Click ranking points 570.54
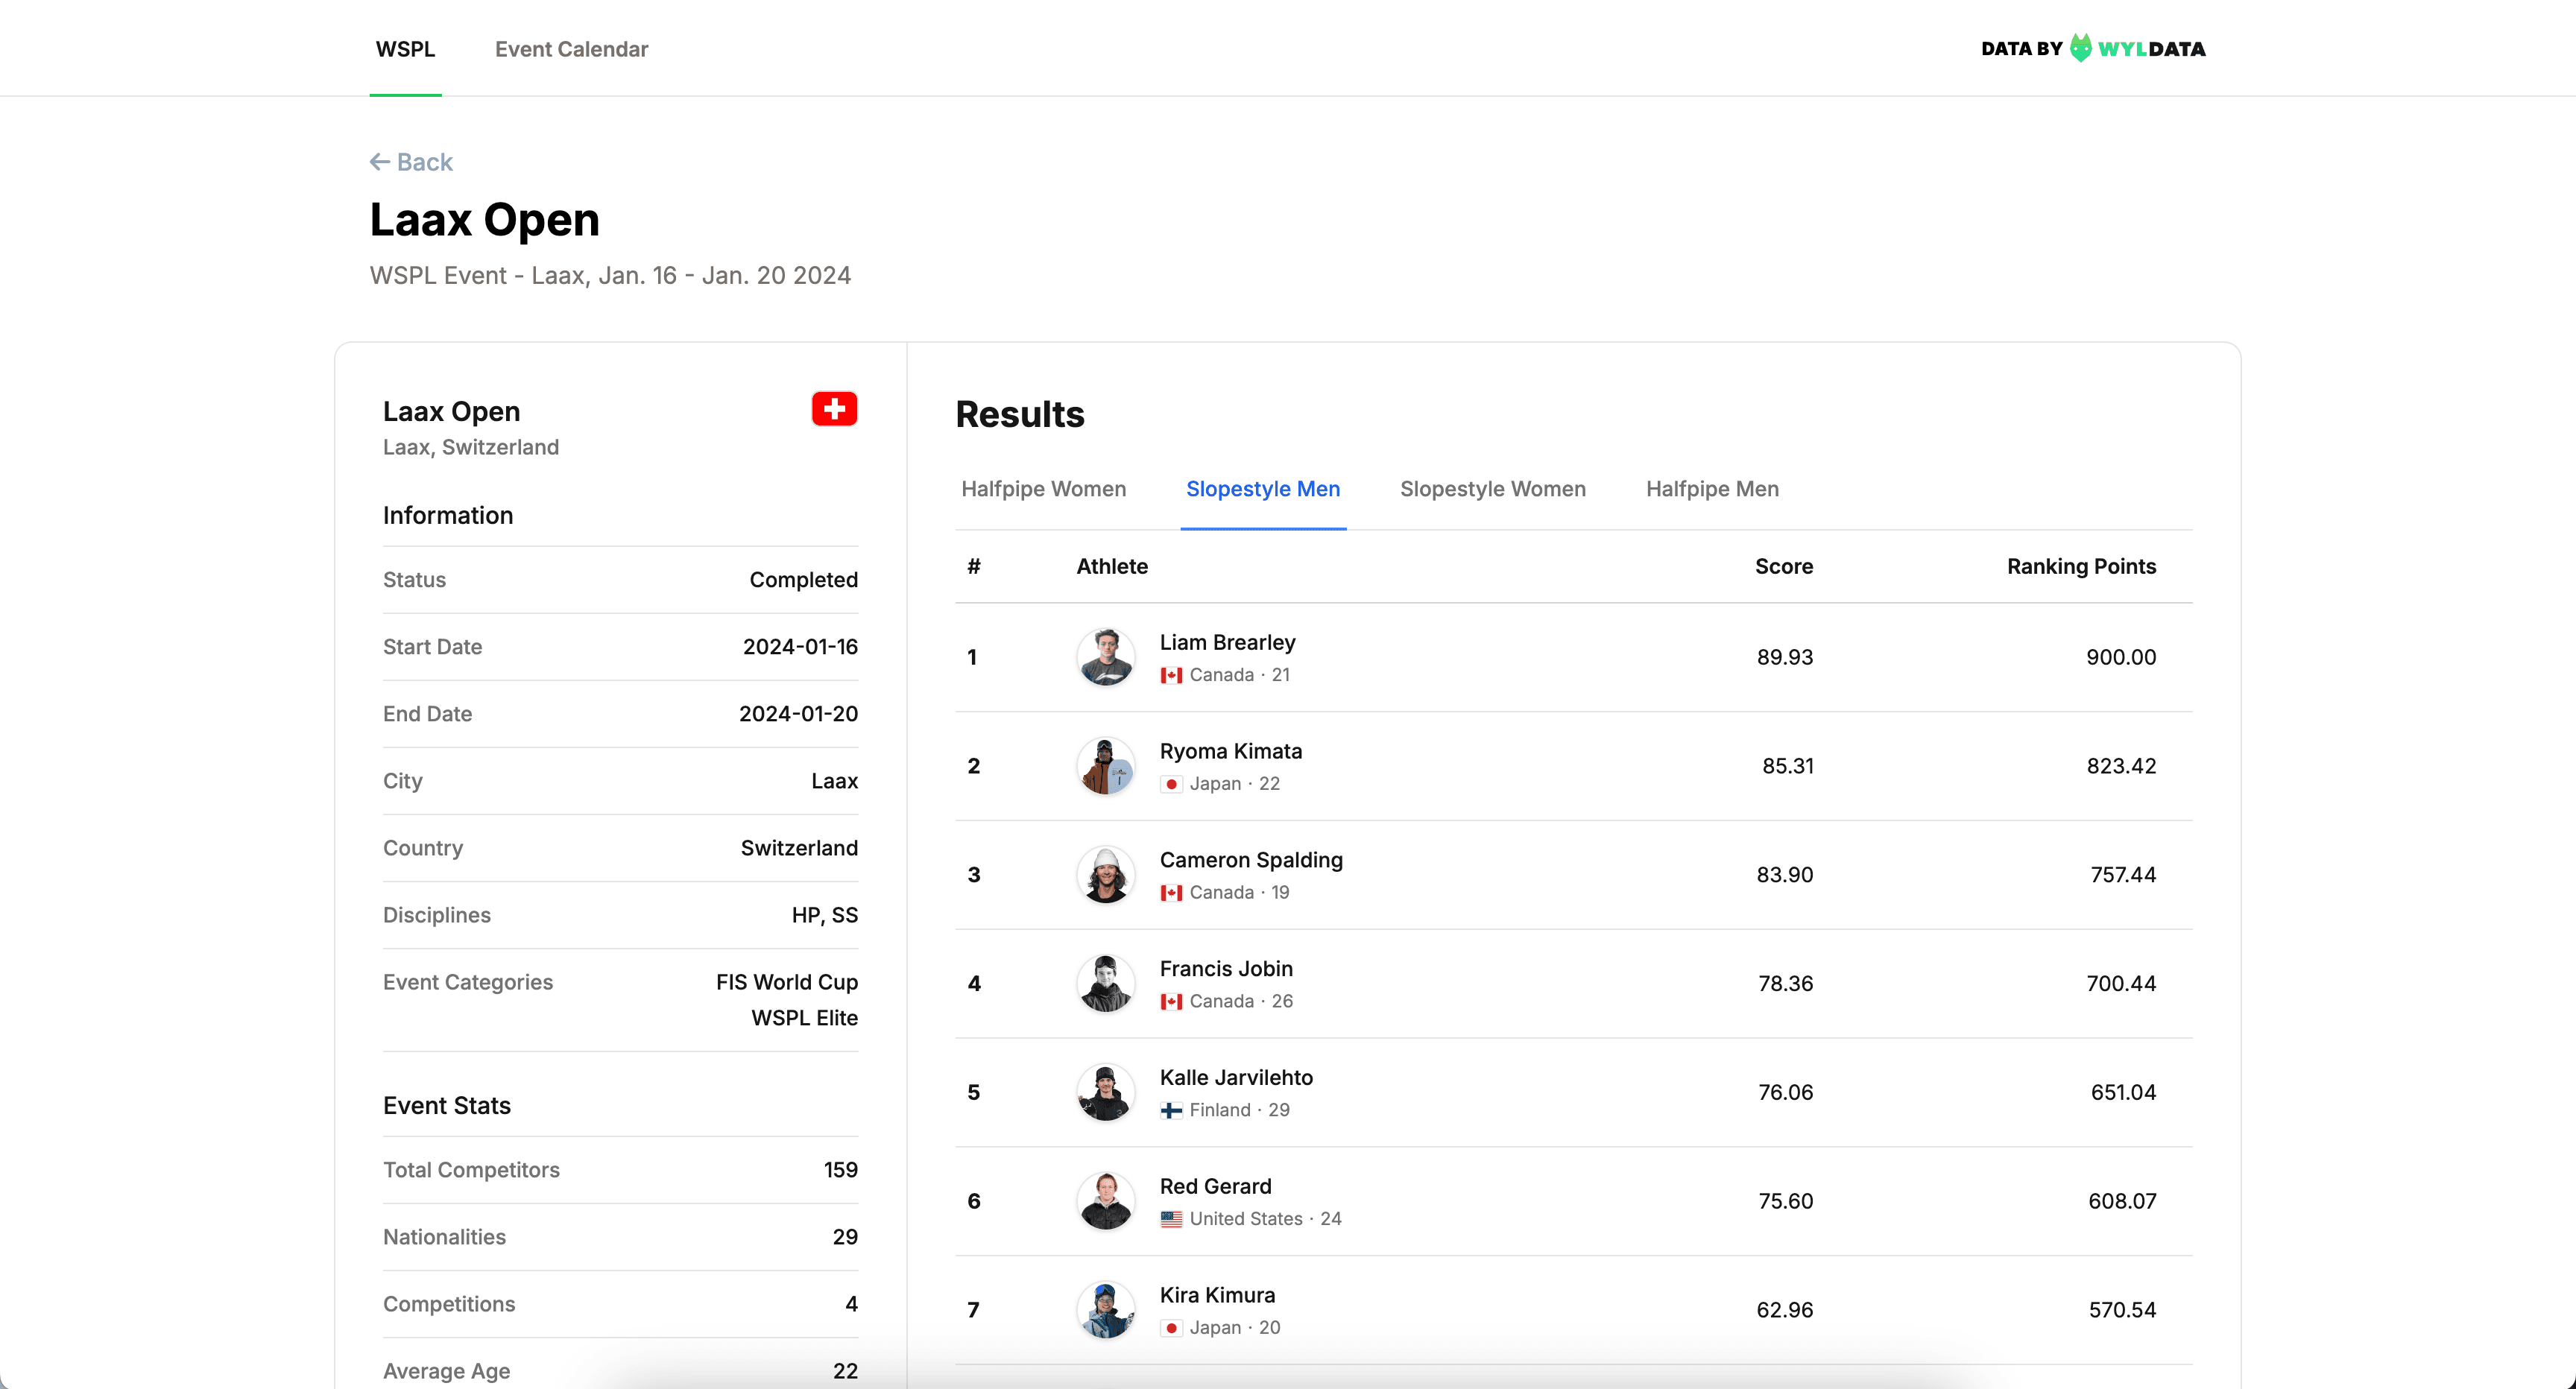Image resolution: width=2576 pixels, height=1389 pixels. click(2121, 1310)
